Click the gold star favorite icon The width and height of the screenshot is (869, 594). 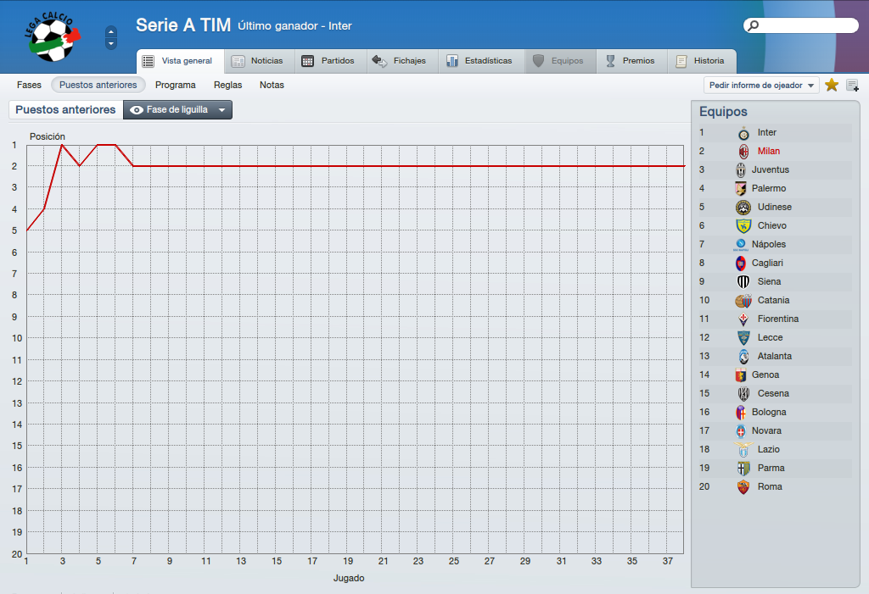(x=832, y=86)
